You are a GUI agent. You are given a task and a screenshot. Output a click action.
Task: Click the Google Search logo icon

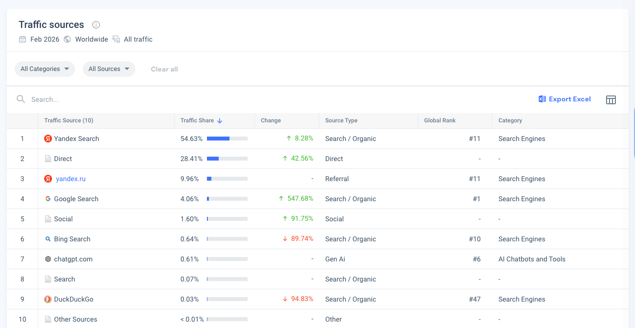(x=48, y=199)
